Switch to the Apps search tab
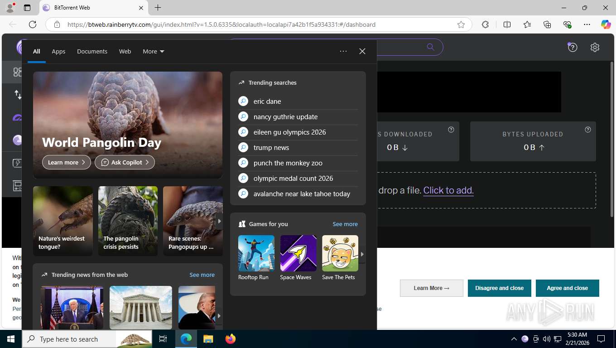The image size is (616, 348). pyautogui.click(x=58, y=51)
